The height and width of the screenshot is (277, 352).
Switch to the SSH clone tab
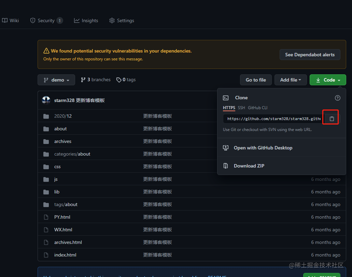click(241, 108)
